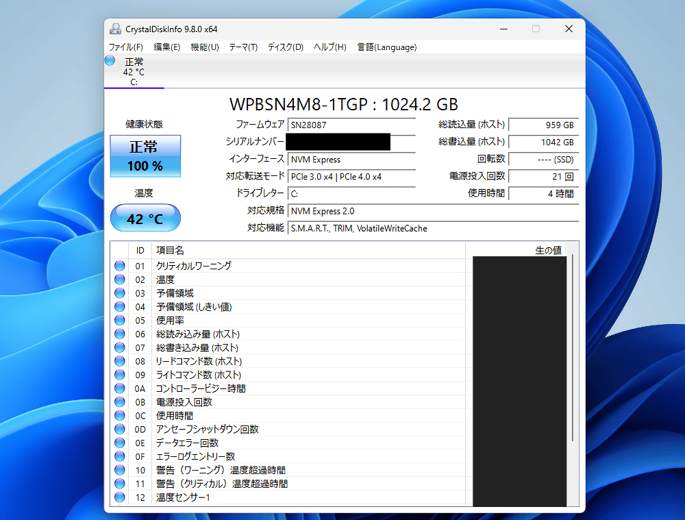
Task: Click the status indicator for 使用率 row
Action: point(119,320)
